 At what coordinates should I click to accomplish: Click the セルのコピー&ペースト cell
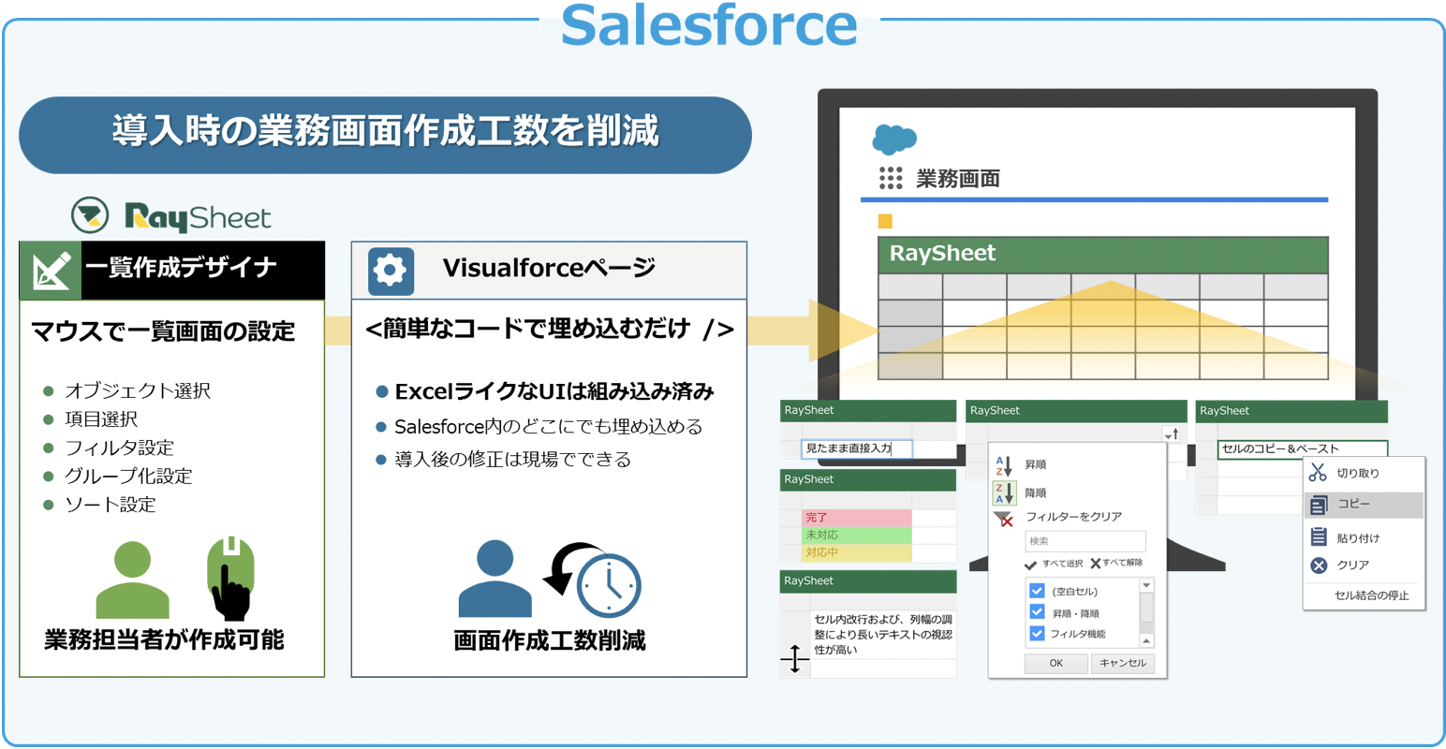point(1302,449)
